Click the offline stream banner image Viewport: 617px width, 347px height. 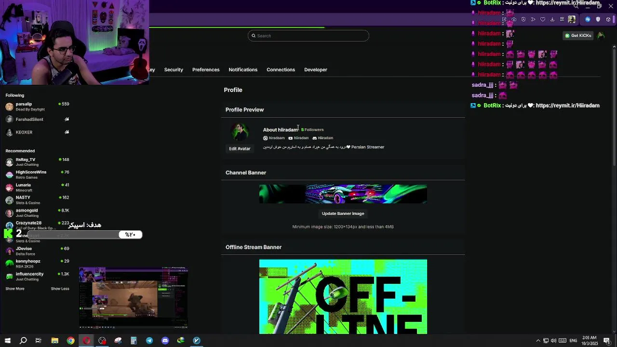pyautogui.click(x=343, y=296)
